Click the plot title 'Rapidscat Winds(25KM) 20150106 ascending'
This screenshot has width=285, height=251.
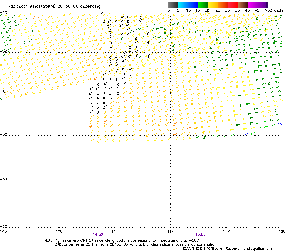[54, 7]
